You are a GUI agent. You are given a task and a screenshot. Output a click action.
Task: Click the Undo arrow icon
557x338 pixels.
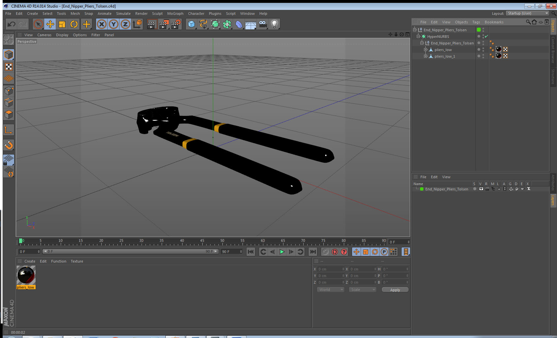point(12,24)
